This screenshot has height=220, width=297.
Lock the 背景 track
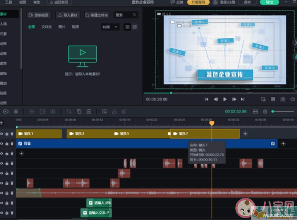tap(7, 144)
